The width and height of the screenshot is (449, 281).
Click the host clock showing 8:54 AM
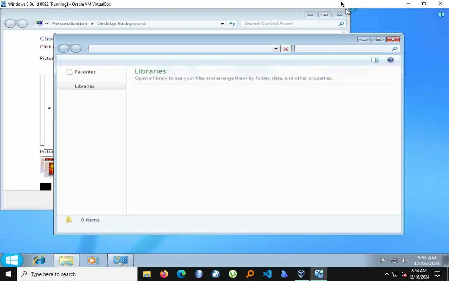coord(419,274)
